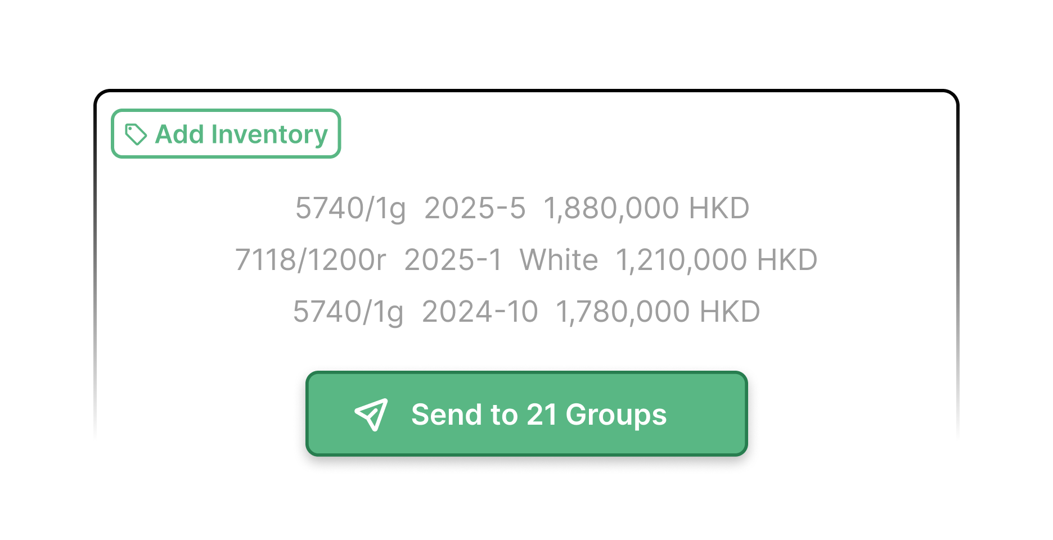Click the 2025-1 date text
Viewport: 1053px width, 540px height.
click(453, 260)
